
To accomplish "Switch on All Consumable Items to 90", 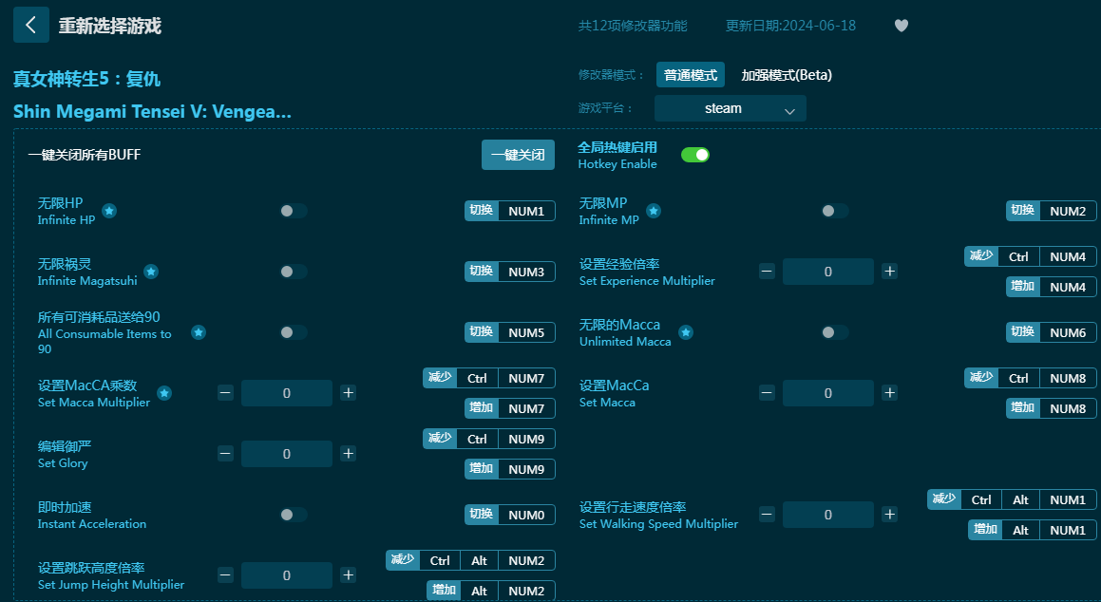I will 294,332.
